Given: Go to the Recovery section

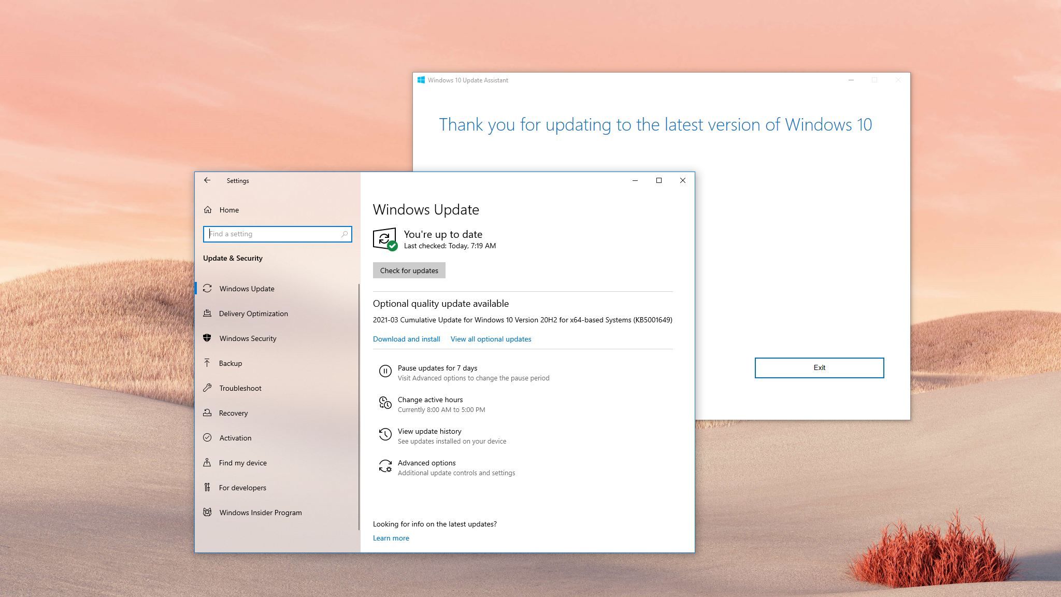Looking at the screenshot, I should (x=233, y=413).
